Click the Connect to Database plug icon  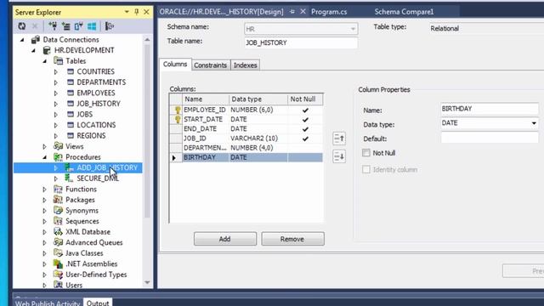click(53, 26)
